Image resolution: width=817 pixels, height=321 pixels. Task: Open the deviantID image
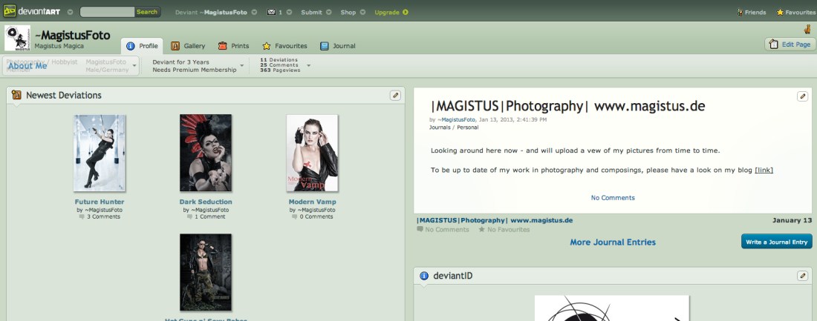tap(612, 308)
